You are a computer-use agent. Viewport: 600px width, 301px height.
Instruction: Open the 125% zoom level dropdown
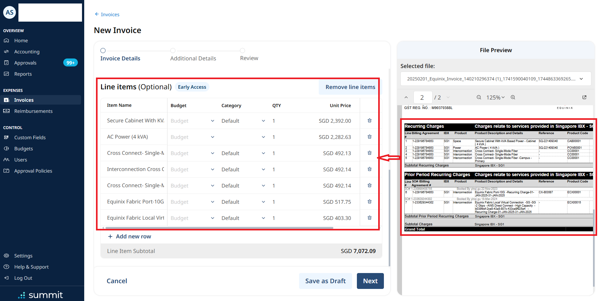(495, 98)
